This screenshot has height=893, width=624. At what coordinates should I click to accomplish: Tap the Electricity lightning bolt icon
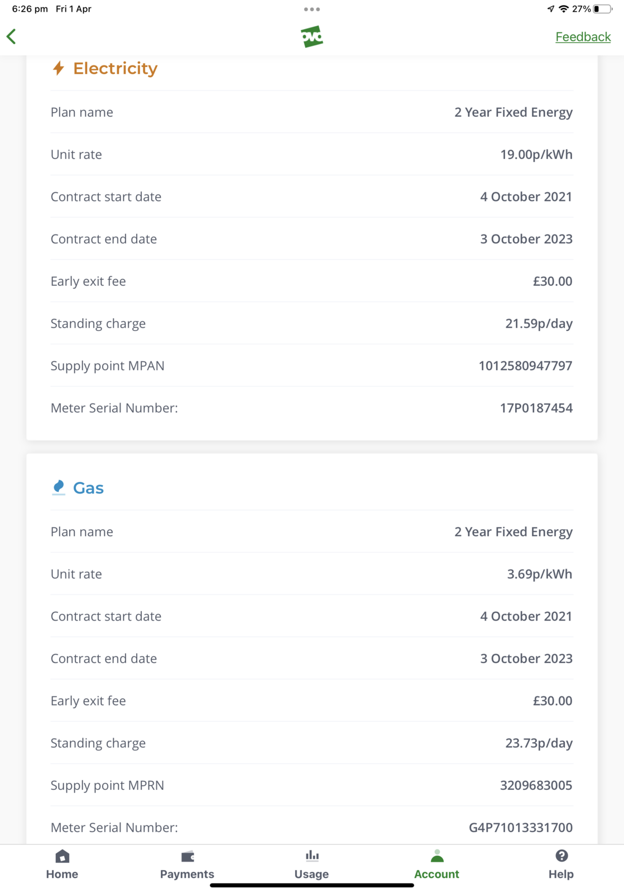[x=59, y=68]
